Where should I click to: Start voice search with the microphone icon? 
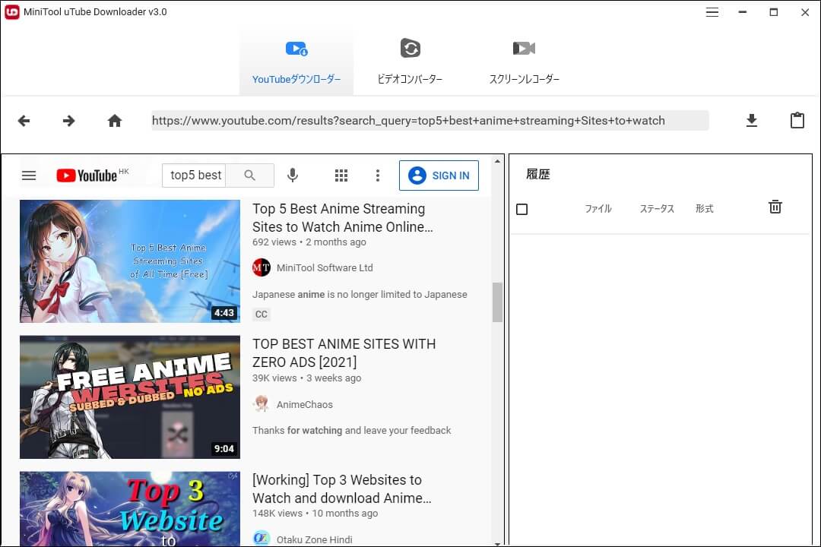293,175
